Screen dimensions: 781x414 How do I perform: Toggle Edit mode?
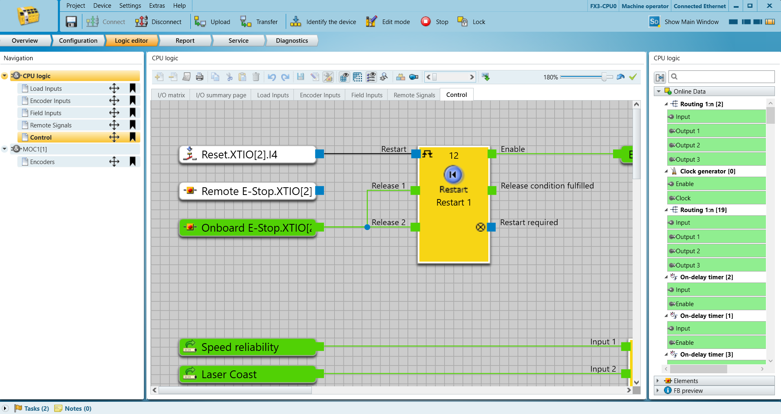388,22
